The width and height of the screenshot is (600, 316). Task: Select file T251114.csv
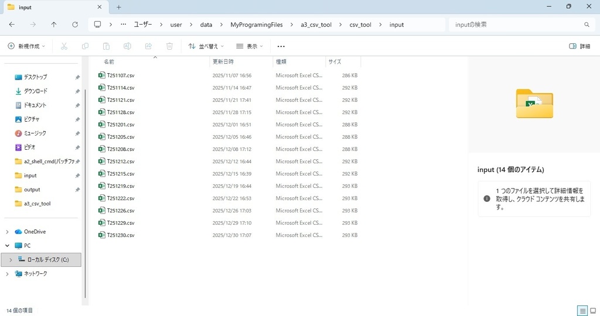pyautogui.click(x=121, y=88)
